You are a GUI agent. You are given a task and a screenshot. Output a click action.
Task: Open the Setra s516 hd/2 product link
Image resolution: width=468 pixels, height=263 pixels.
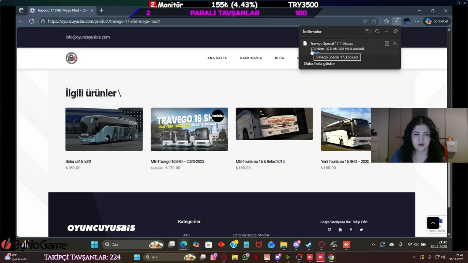coord(78,161)
